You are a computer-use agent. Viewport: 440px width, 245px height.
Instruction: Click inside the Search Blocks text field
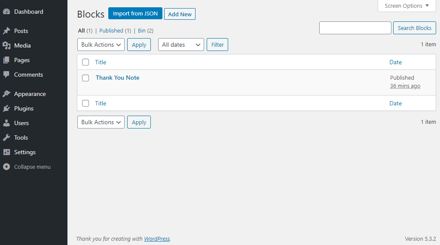(x=355, y=28)
